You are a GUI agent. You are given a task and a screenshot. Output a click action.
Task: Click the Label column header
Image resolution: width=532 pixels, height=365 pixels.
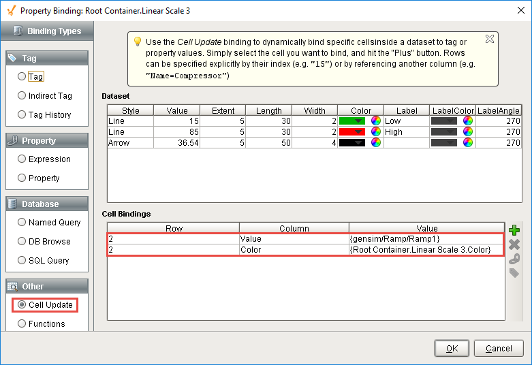click(407, 110)
